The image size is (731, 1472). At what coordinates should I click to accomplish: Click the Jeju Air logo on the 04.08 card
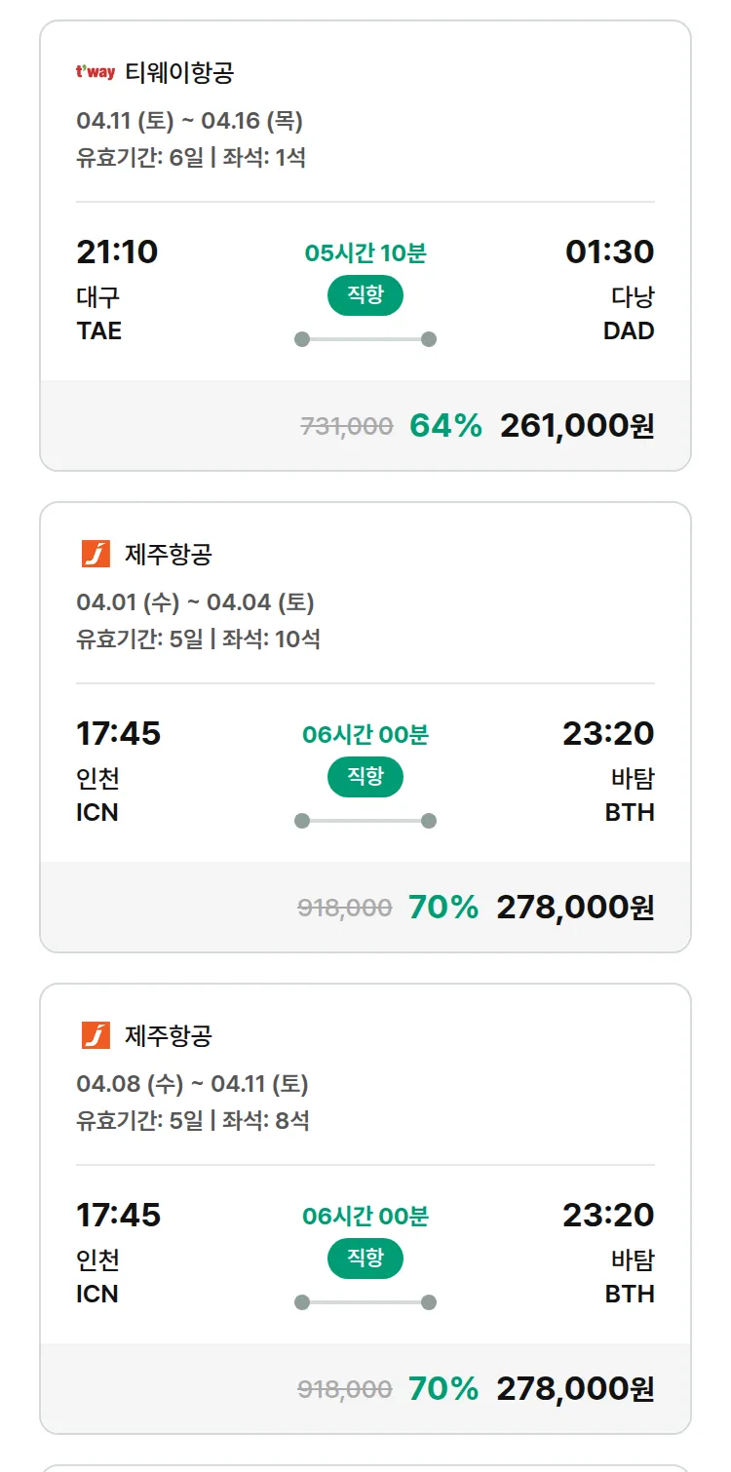point(96,1035)
